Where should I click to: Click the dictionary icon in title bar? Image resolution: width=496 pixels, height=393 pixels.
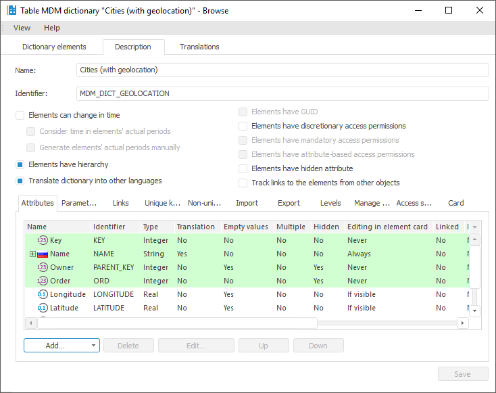click(x=11, y=11)
